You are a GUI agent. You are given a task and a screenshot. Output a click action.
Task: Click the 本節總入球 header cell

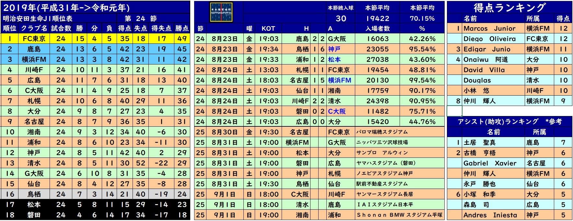pyautogui.click(x=341, y=8)
